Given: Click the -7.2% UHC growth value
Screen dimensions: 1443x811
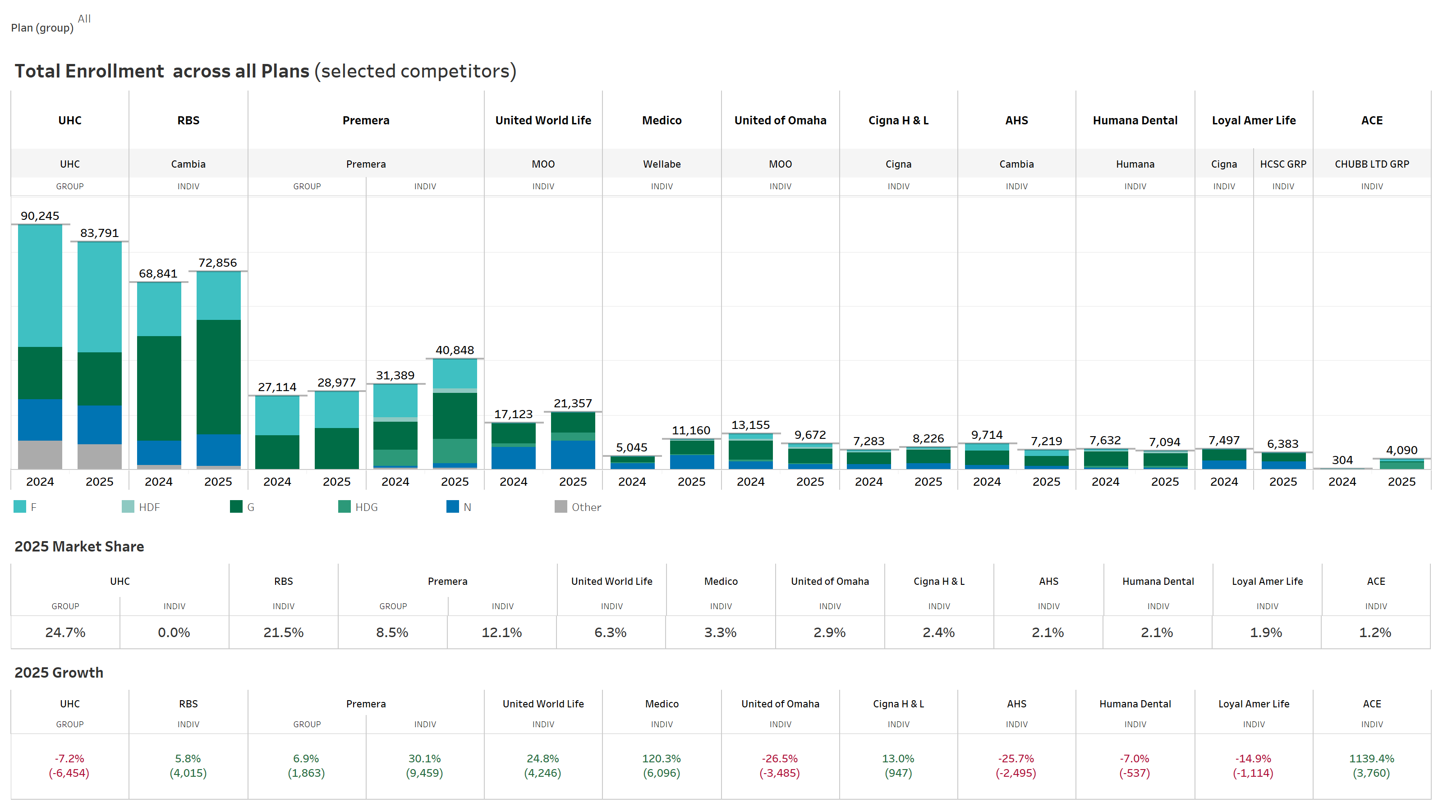Looking at the screenshot, I should point(69,758).
